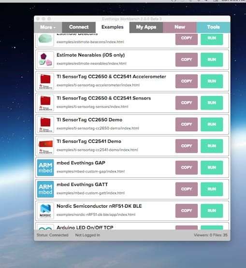Run the Nordic nRF51-DK BLE example

coord(212,211)
